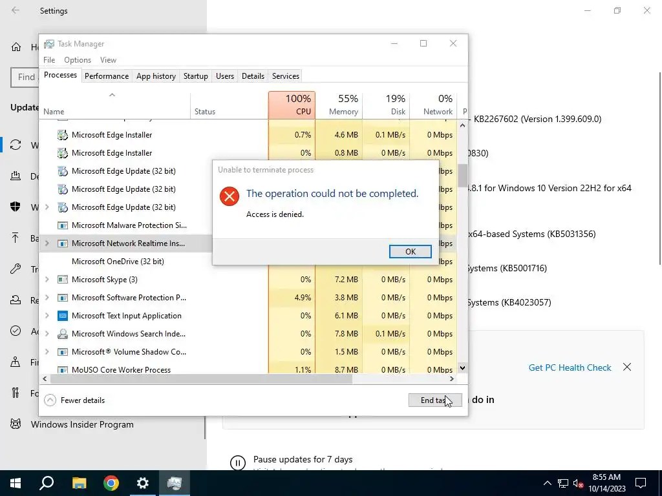This screenshot has width=662, height=496.
Task: Collapse Task Manager with Fewer details
Action: pos(75,400)
